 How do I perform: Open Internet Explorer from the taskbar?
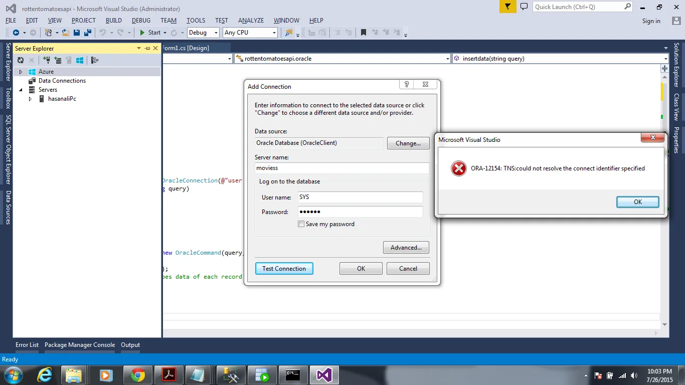(x=45, y=374)
